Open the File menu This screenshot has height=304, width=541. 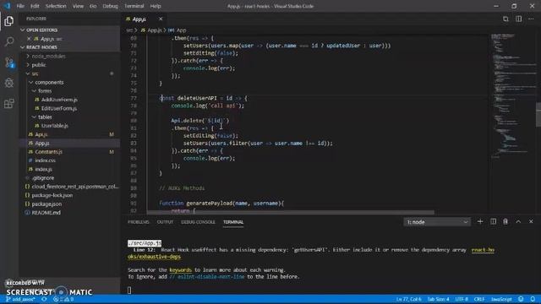click(x=20, y=6)
